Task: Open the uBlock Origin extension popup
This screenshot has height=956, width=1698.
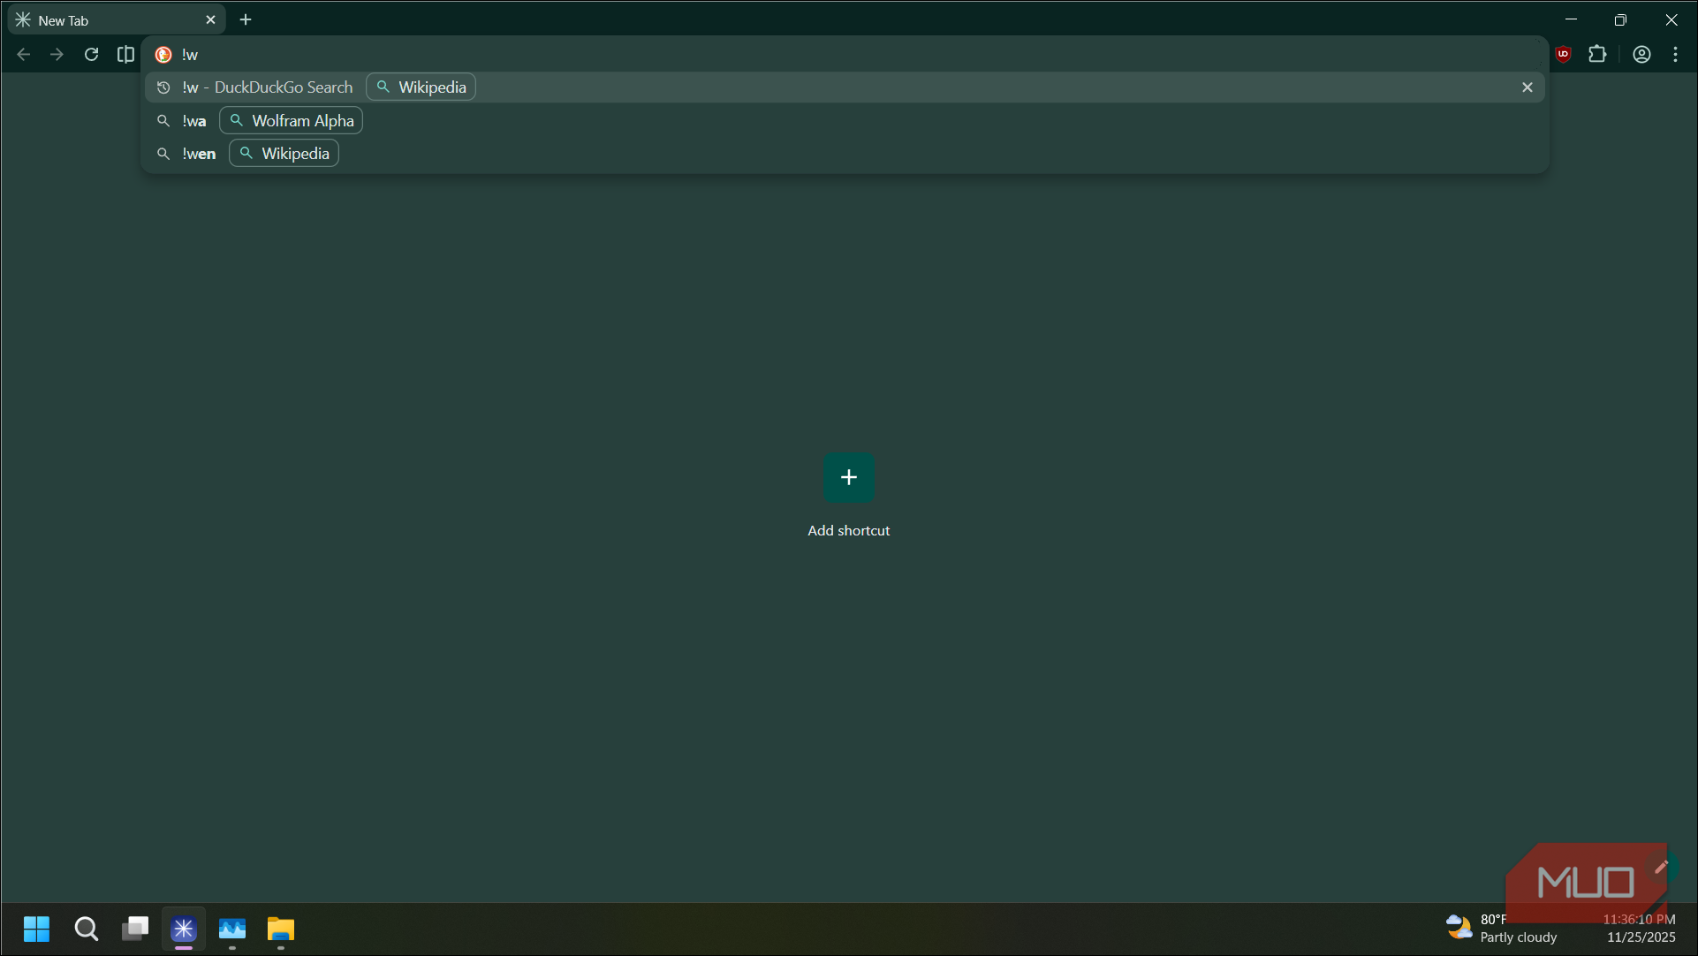Action: 1564,54
